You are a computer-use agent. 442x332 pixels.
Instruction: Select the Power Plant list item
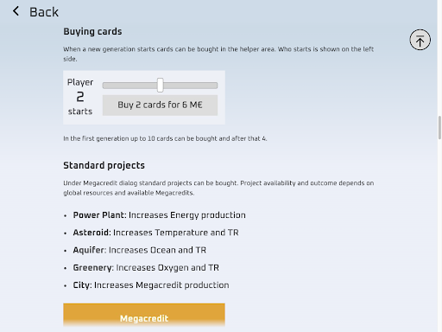point(159,215)
